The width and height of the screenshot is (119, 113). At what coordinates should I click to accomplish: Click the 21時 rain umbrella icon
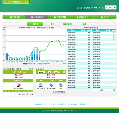(61, 85)
